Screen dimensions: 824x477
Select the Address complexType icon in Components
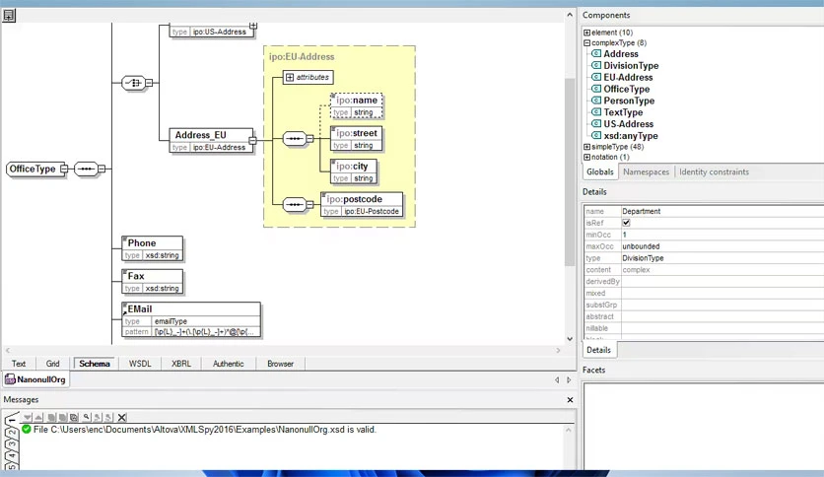(x=596, y=53)
